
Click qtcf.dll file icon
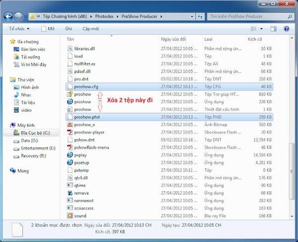(x=70, y=178)
